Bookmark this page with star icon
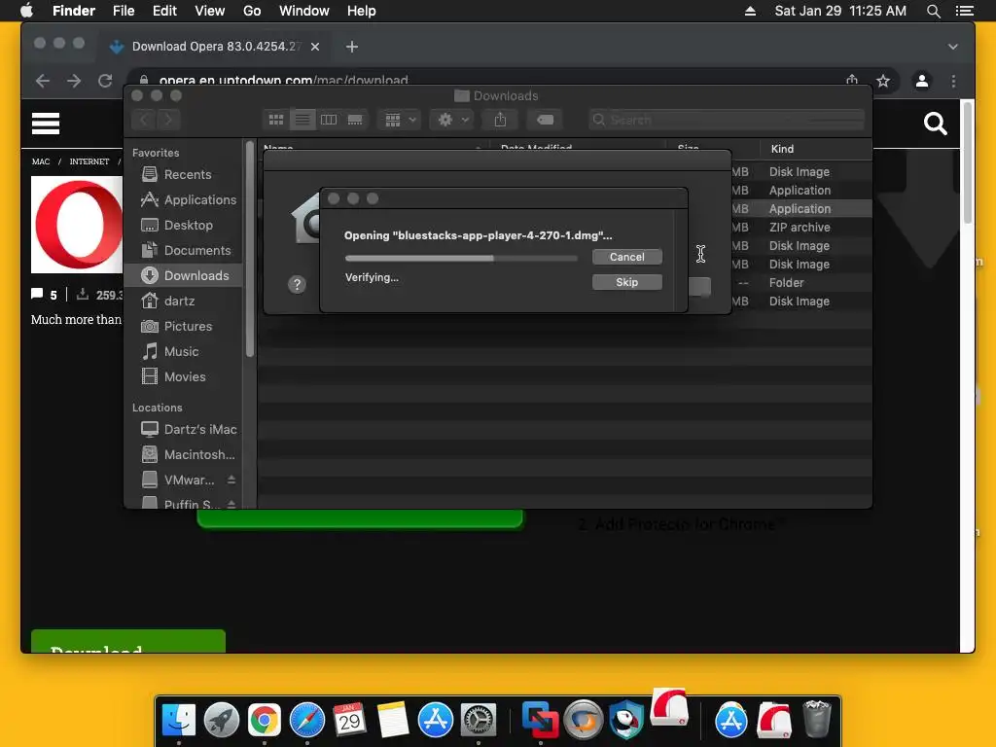 pos(883,81)
